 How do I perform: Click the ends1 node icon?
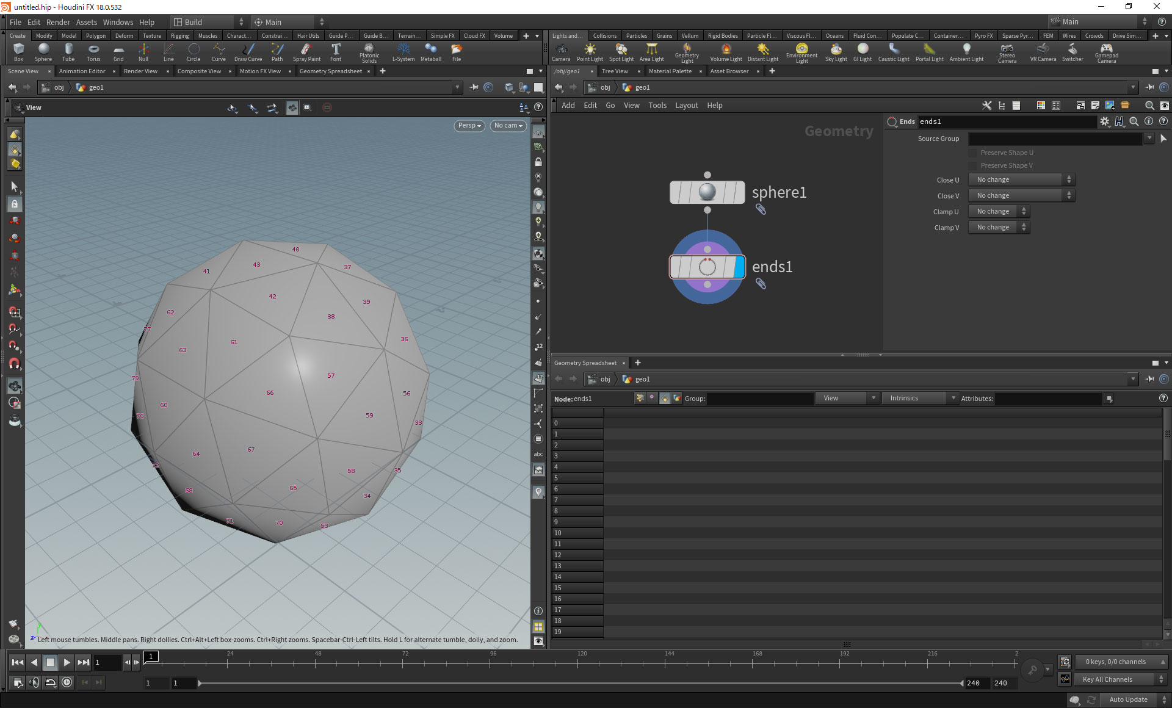707,267
